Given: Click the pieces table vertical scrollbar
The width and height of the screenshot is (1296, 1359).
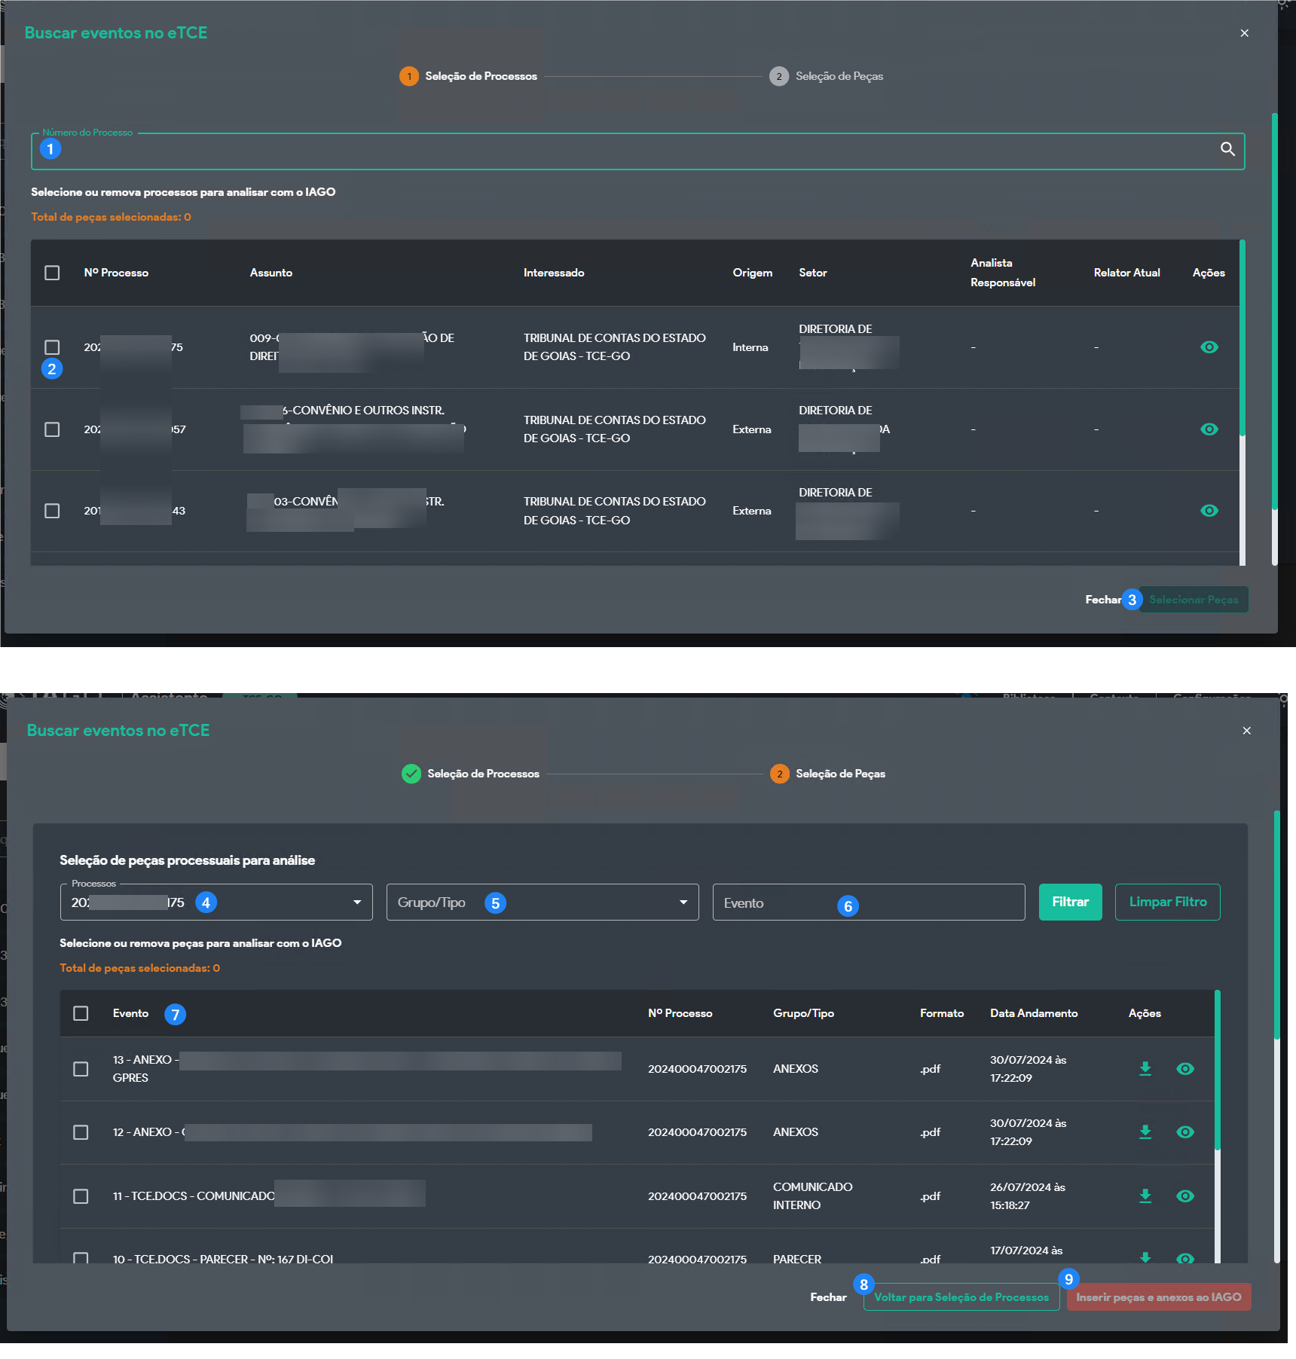Looking at the screenshot, I should 1217,1070.
